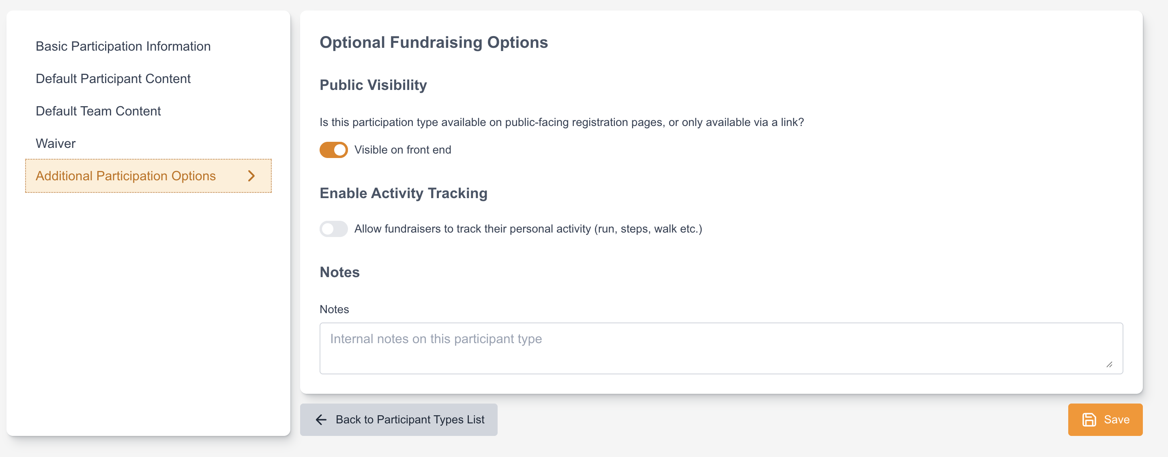1168x457 pixels.
Task: Click the resize handle of Notes textarea
Action: point(1109,365)
